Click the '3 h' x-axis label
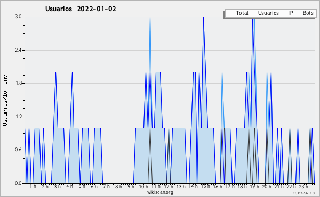 58,186
